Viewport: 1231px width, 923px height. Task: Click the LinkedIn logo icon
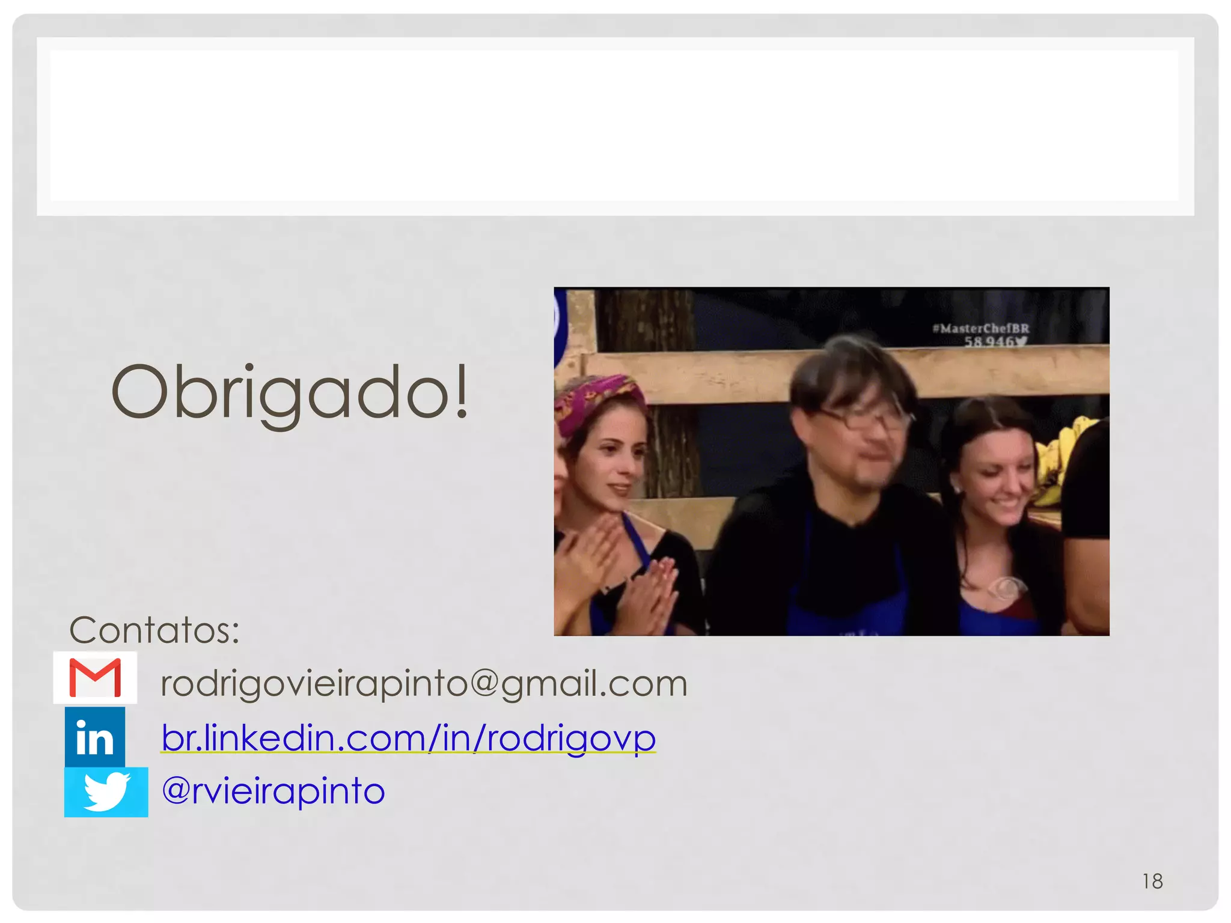(95, 737)
